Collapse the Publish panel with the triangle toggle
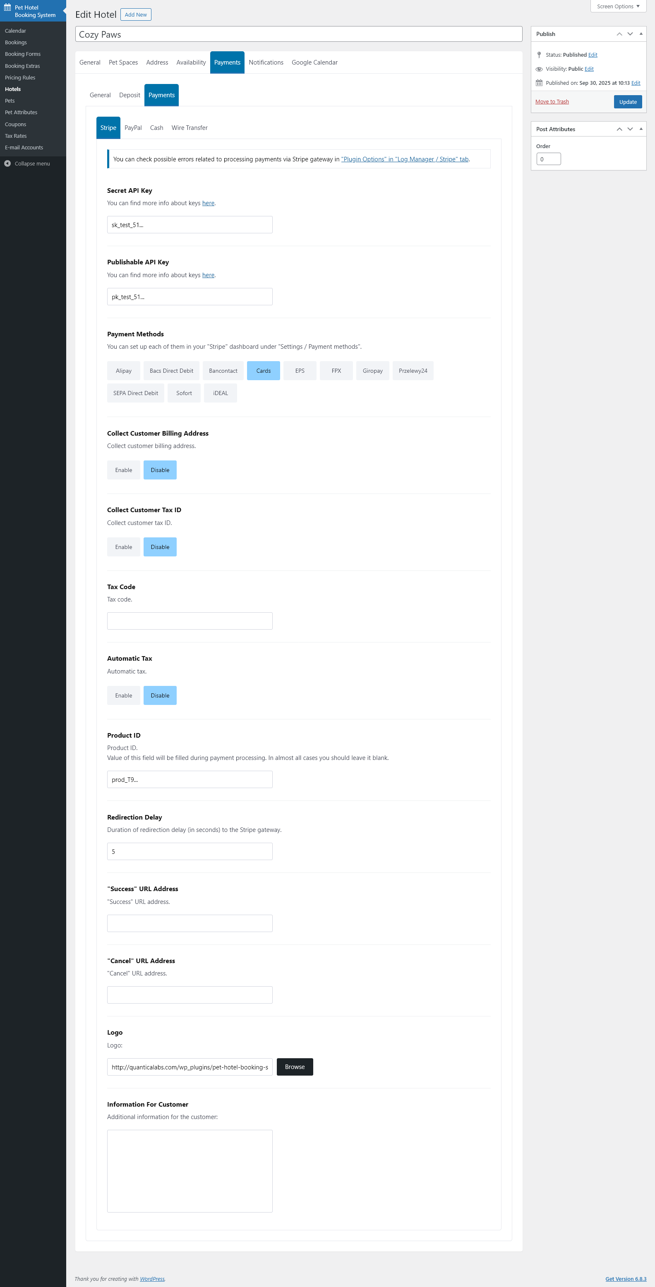This screenshot has height=1287, width=655. [x=641, y=34]
